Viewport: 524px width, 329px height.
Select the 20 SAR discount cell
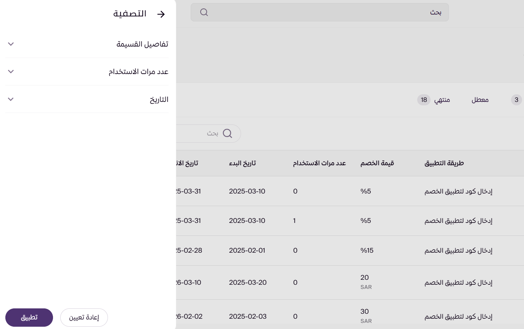click(366, 282)
